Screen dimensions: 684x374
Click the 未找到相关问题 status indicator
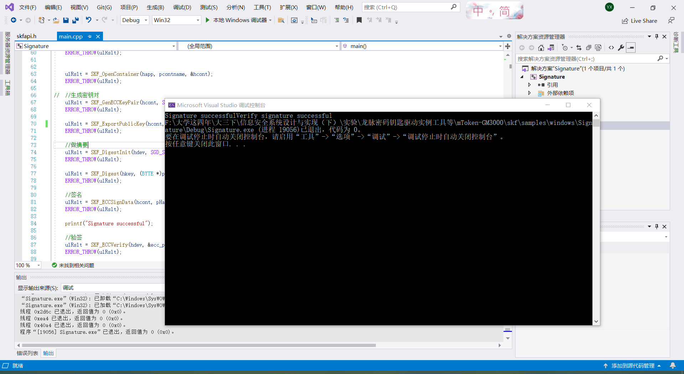tap(73, 265)
